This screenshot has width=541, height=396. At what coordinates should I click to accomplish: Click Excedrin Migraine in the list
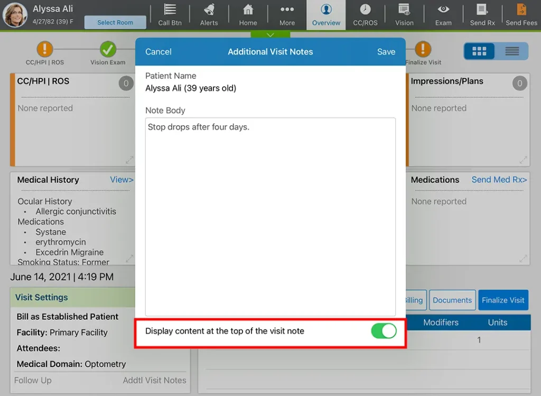[69, 252]
